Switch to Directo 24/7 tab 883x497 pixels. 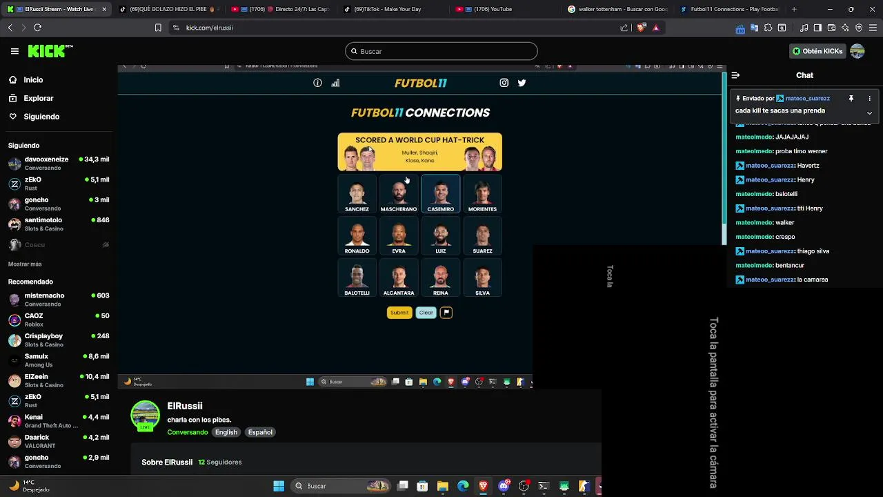tap(279, 9)
